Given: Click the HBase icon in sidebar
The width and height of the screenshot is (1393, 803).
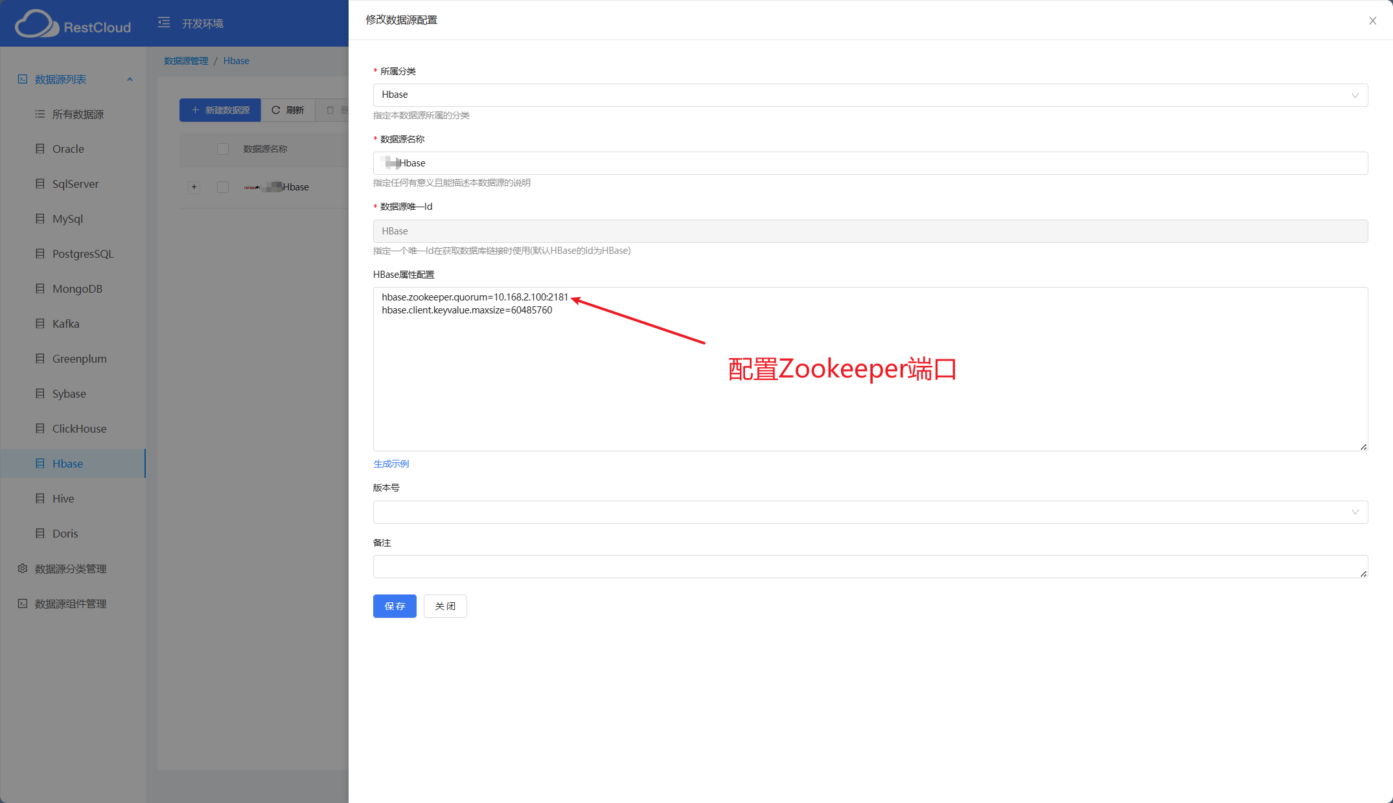Looking at the screenshot, I should (40, 464).
